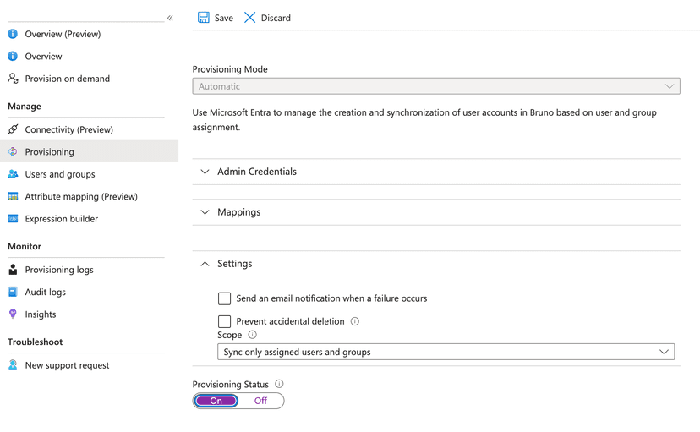Expand the Admin Credentials section chevron

[x=205, y=172]
